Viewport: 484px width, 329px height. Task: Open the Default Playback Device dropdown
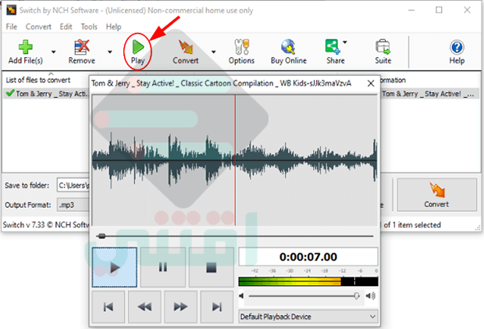pos(308,316)
